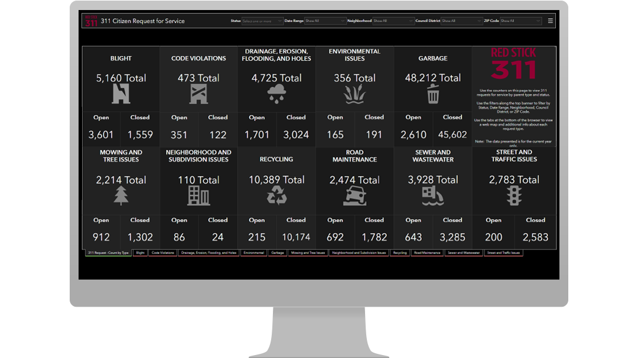
Task: Click the Garbage 48,212 Total counter
Action: coord(433,78)
